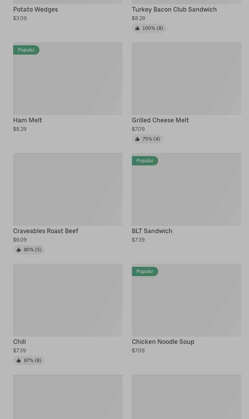Open the Turkey Bacon Club Sandwich title
Viewport: 249px width, 419px height.
pyautogui.click(x=174, y=9)
